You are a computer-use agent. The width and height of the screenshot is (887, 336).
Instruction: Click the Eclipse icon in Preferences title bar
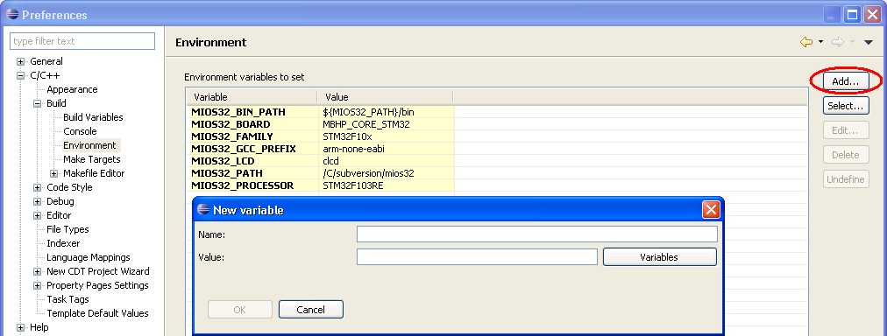coord(12,15)
